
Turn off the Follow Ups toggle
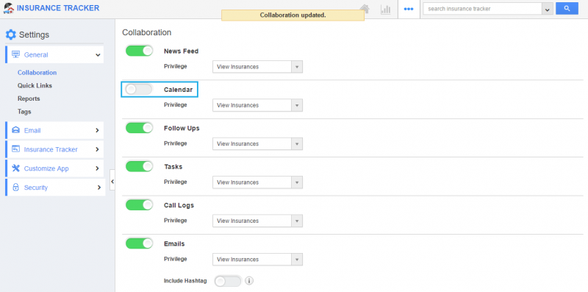(139, 128)
